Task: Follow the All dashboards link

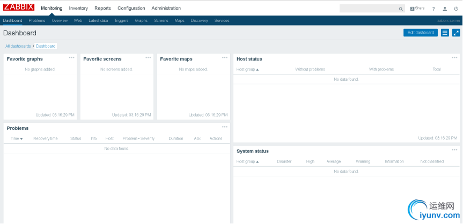Action: [x=18, y=46]
